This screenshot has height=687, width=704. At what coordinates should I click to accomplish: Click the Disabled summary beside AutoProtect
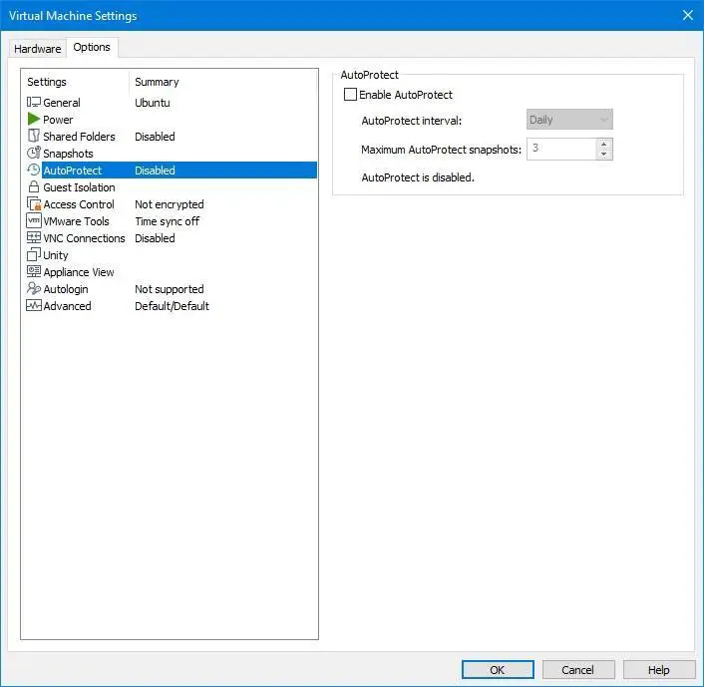pyautogui.click(x=155, y=171)
